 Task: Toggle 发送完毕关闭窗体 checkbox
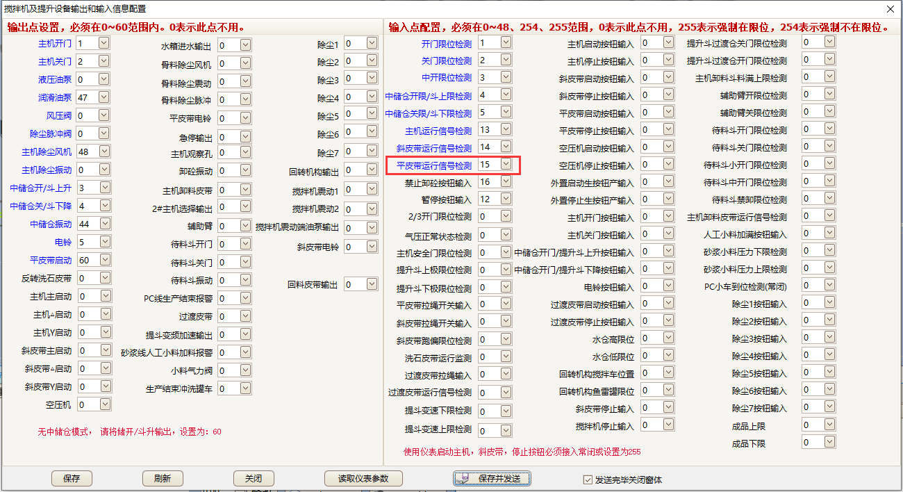tap(588, 479)
